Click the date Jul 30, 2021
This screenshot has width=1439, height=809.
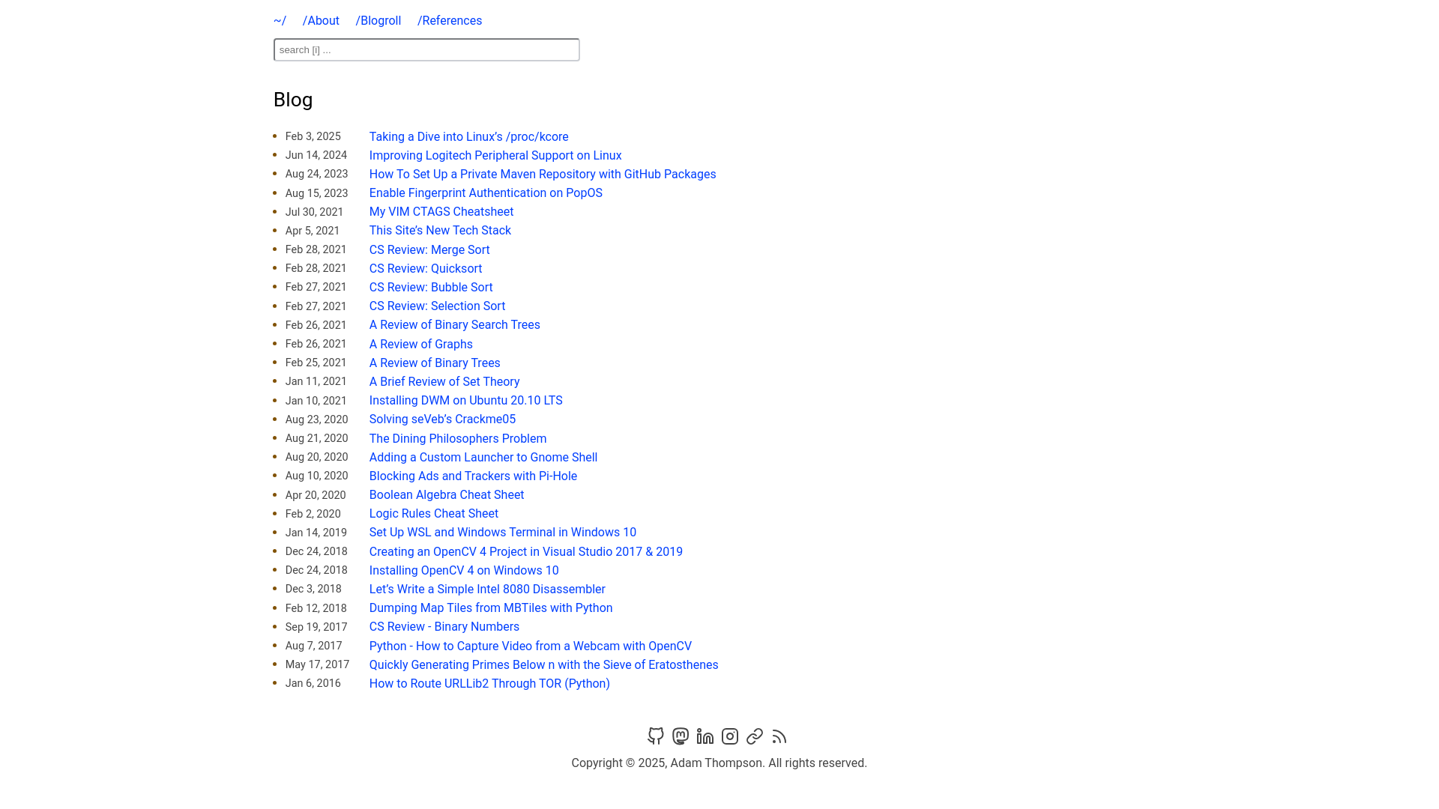[x=315, y=212]
